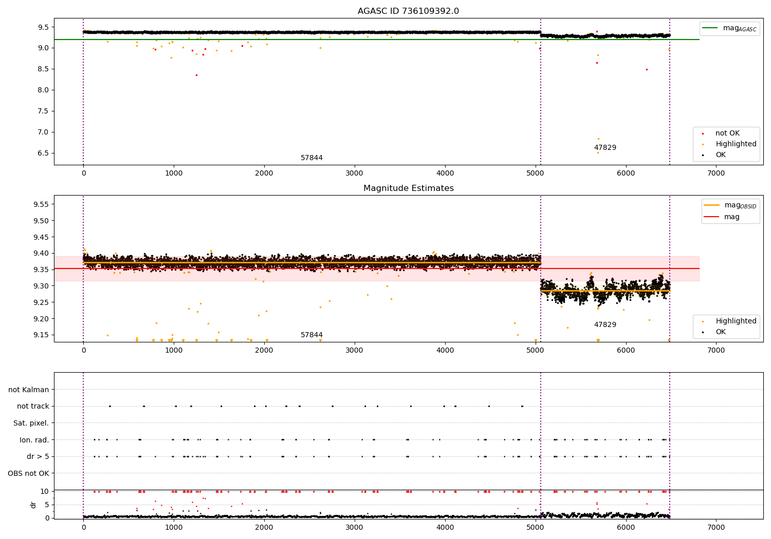The image size is (771, 539).
Task: Click 'OK' legend label in the middle plot
Action: (x=721, y=332)
